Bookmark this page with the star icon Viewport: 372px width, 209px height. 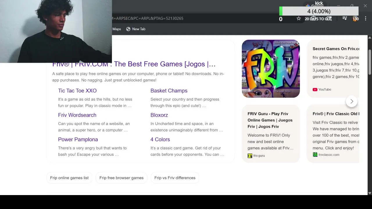click(x=298, y=18)
